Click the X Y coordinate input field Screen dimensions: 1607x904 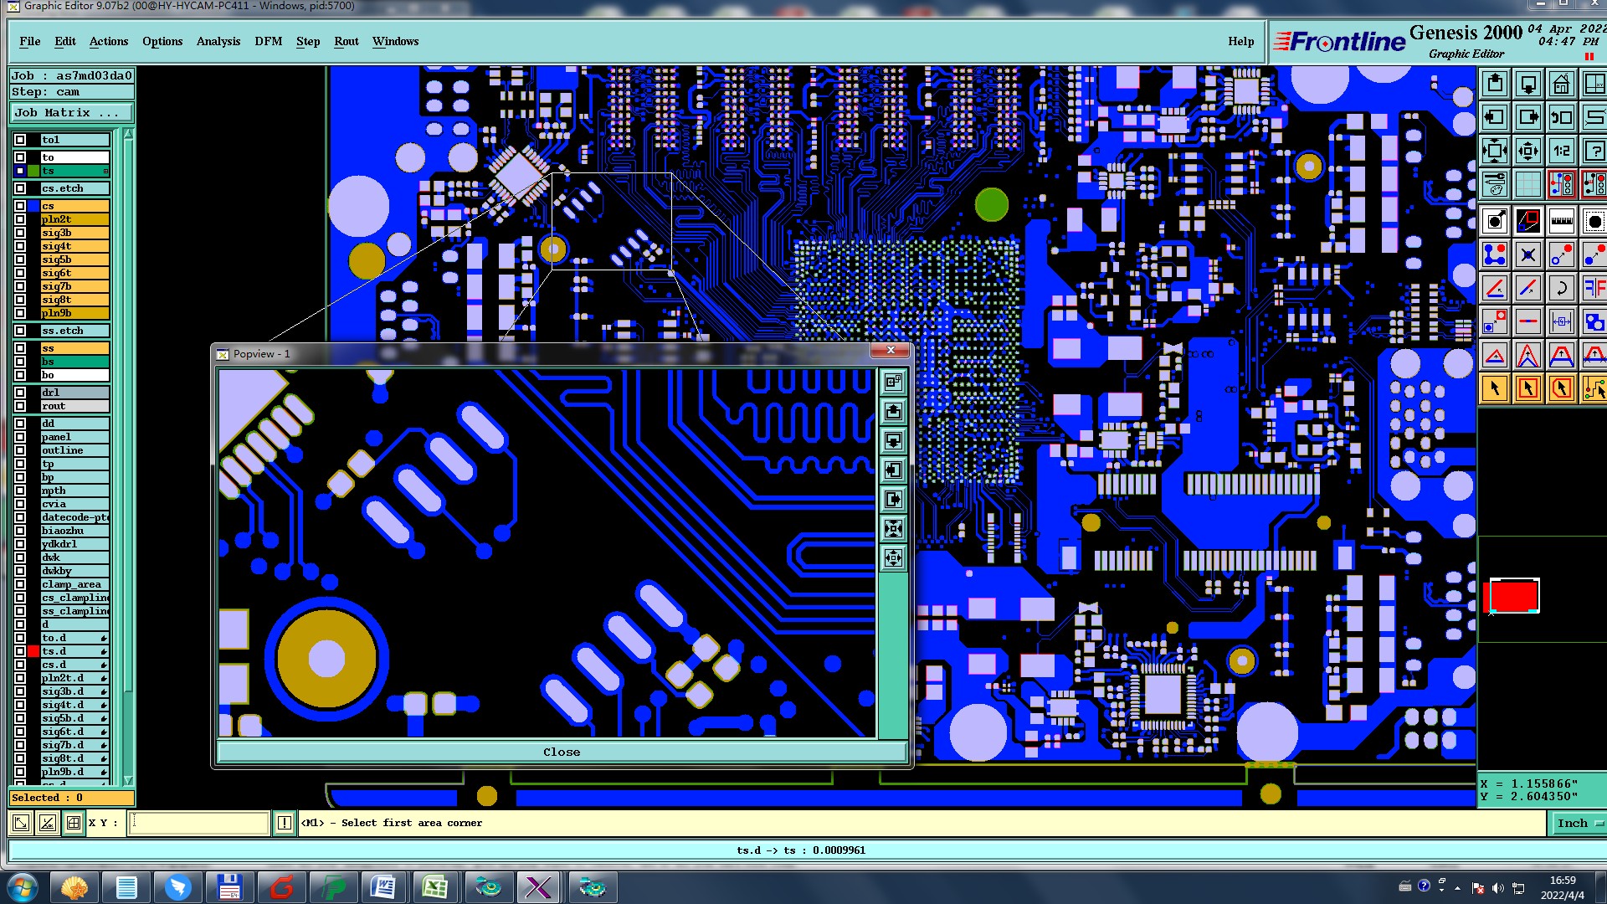pyautogui.click(x=199, y=824)
